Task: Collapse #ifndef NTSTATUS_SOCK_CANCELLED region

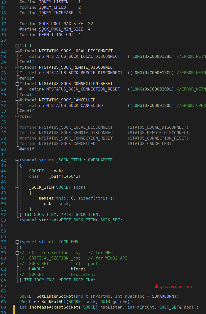Action: coord(17,100)
